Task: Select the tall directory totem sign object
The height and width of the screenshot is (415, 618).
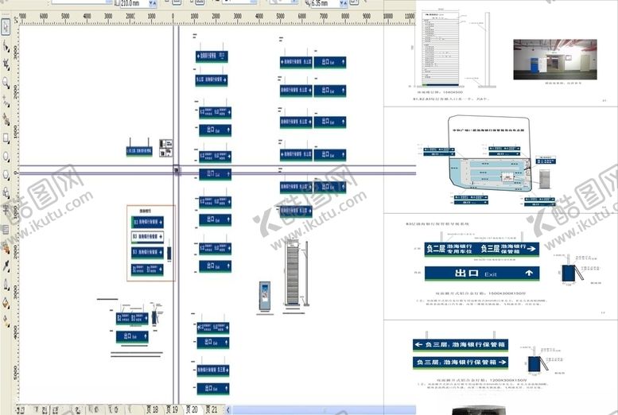Action: (292, 272)
